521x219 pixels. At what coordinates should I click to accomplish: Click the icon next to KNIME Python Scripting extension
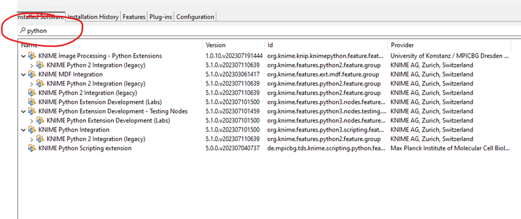(32, 149)
